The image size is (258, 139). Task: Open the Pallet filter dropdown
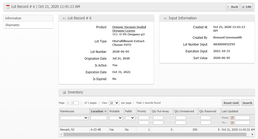coord(130,118)
